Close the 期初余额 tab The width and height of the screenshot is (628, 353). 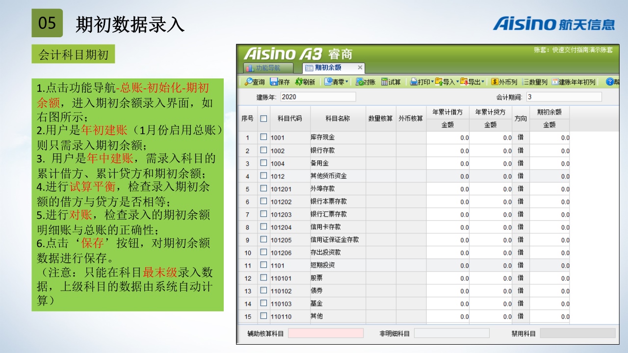pyautogui.click(x=360, y=68)
